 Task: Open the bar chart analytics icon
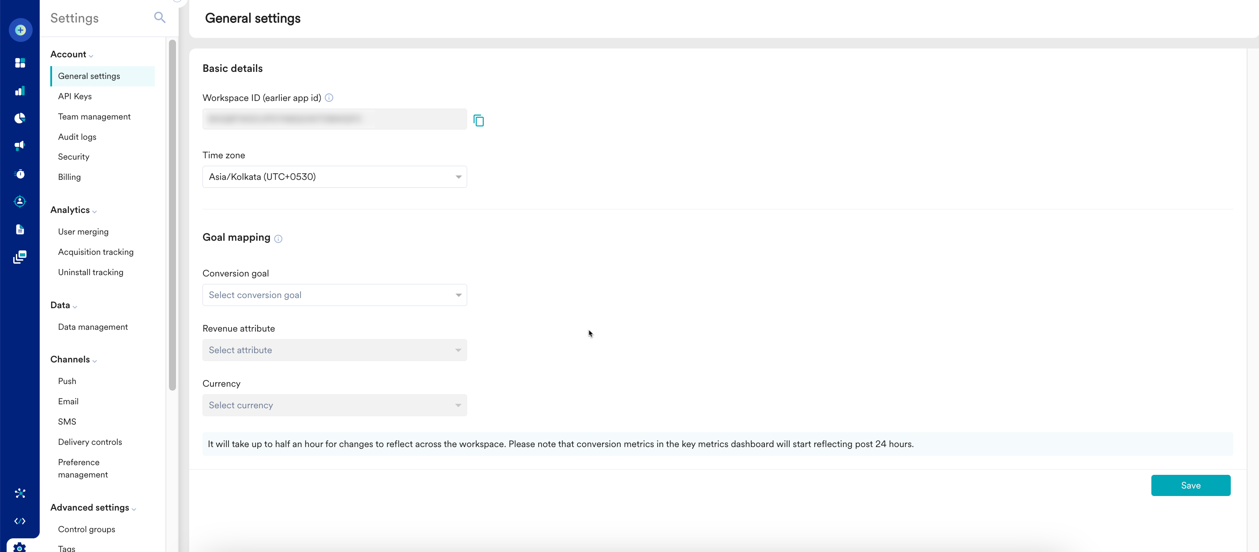pyautogui.click(x=20, y=91)
